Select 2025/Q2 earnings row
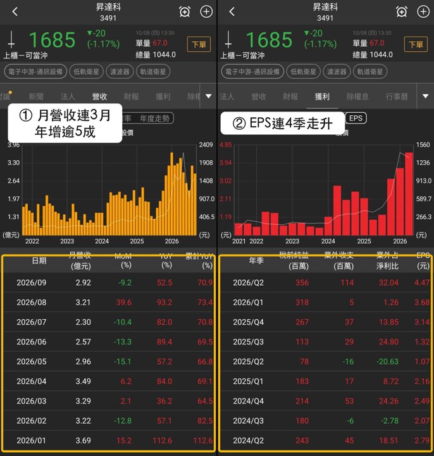Screen dimensions: 434x456 (325, 362)
